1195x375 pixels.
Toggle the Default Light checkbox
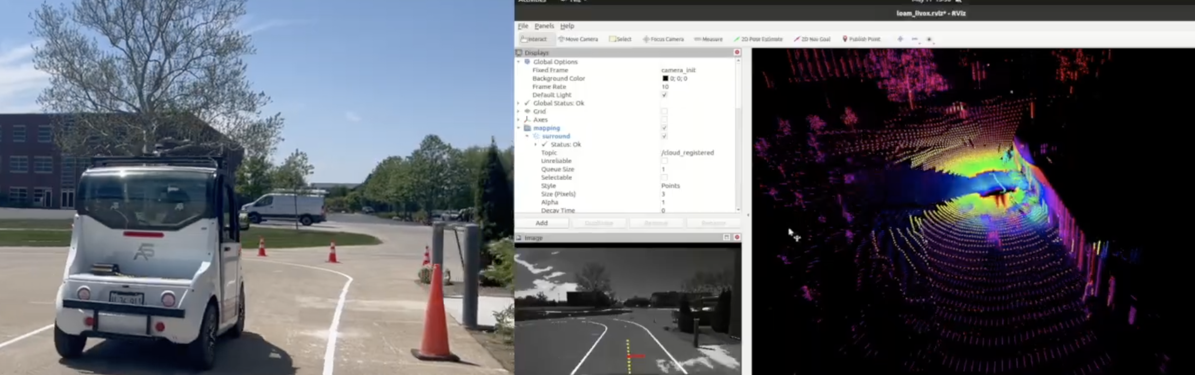(x=664, y=95)
